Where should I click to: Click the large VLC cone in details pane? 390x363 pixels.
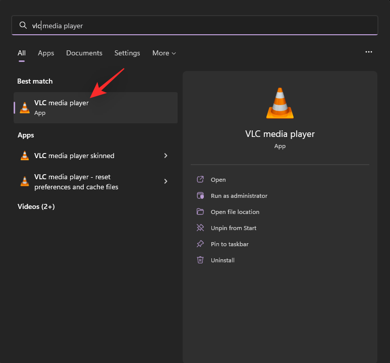click(x=280, y=103)
